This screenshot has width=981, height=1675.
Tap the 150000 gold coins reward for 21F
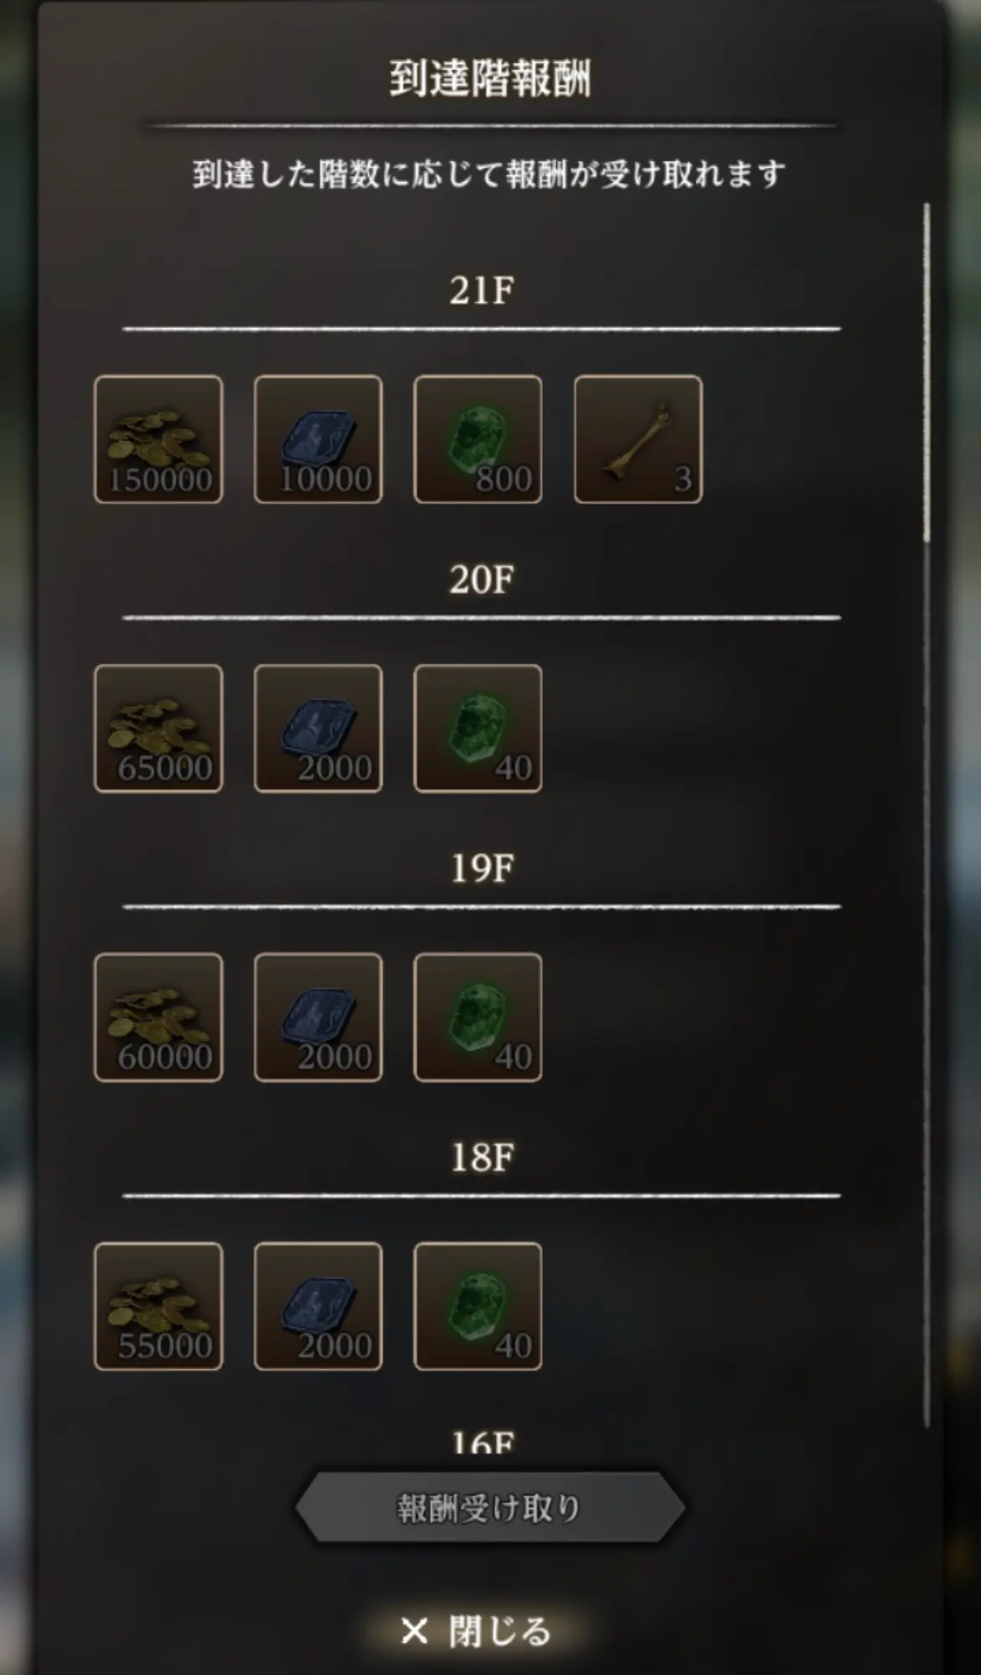(158, 439)
